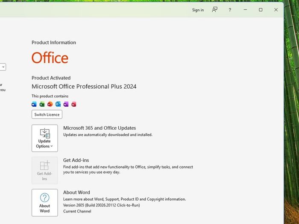Expand the Update Options dropdown button

[45, 138]
